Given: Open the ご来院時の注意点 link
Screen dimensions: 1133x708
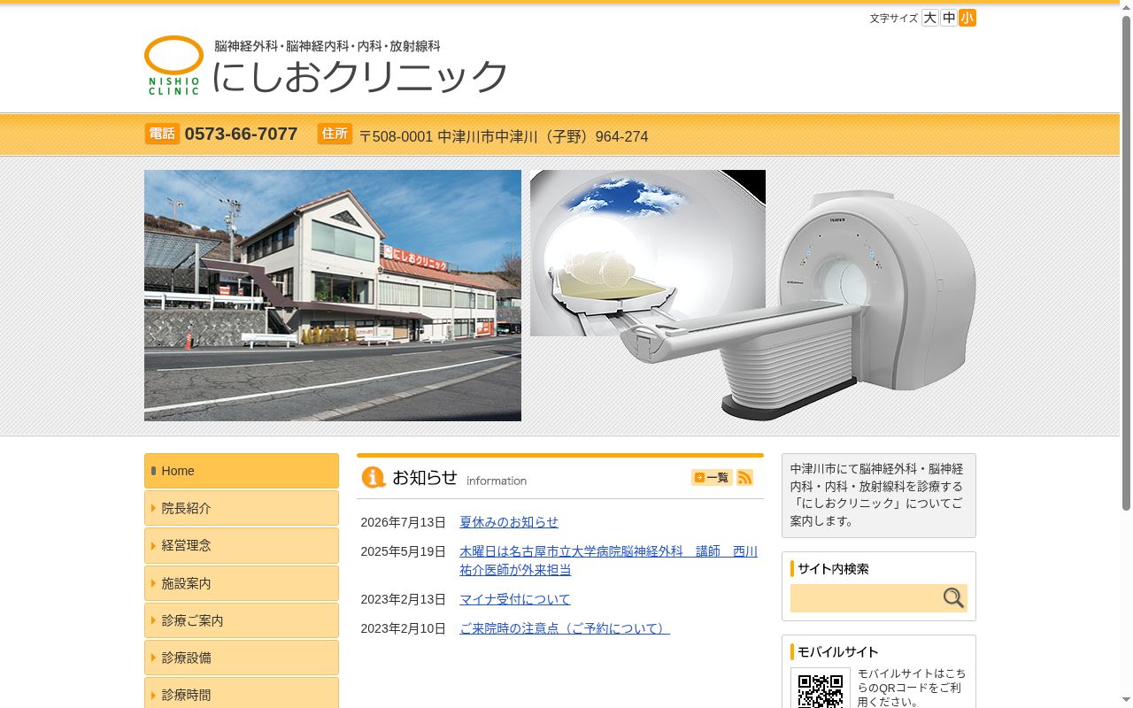Looking at the screenshot, I should pyautogui.click(x=565, y=628).
